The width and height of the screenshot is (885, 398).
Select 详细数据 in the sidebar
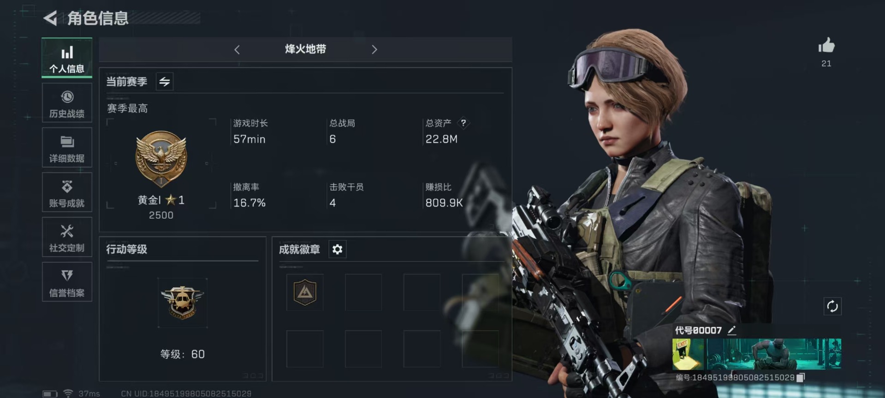pyautogui.click(x=67, y=148)
